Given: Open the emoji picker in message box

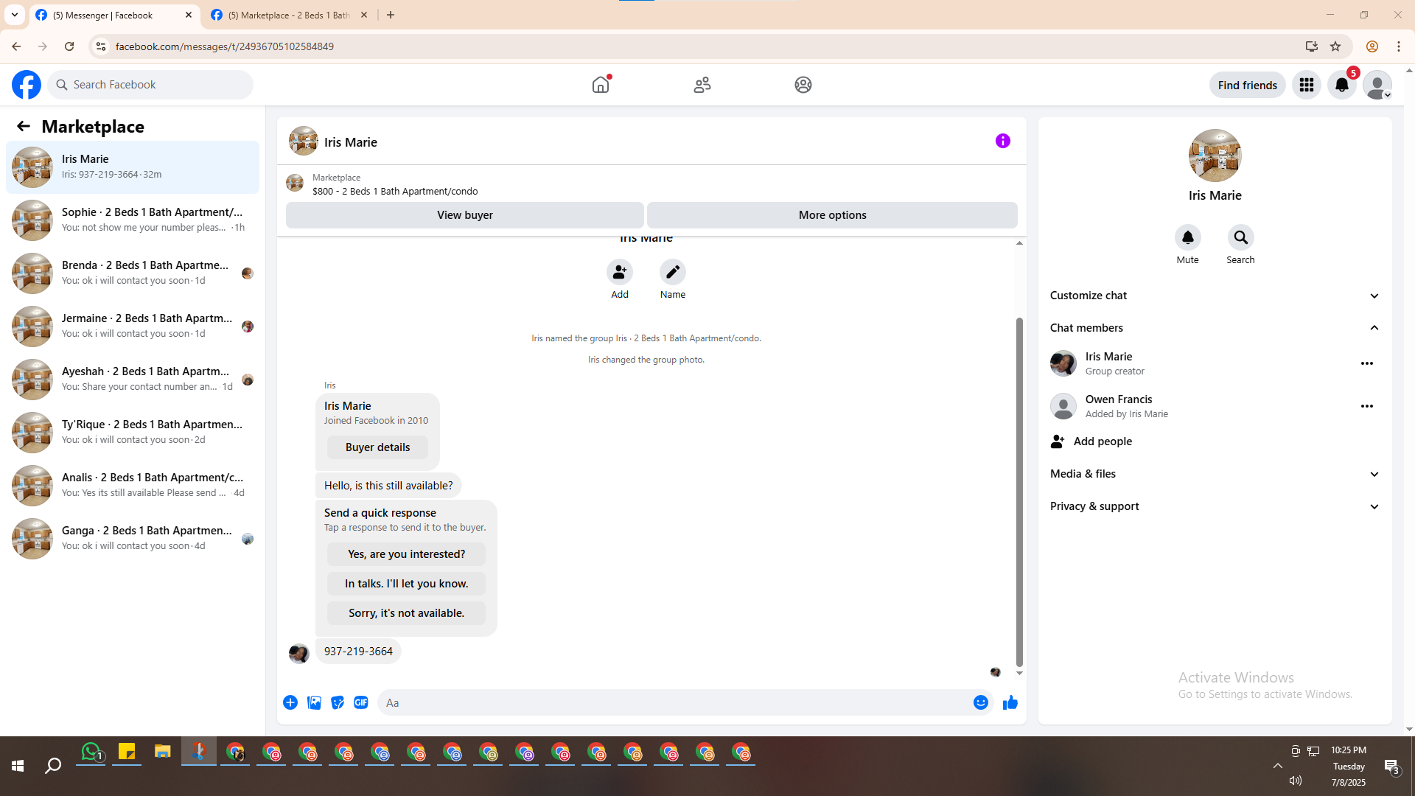Looking at the screenshot, I should point(980,702).
